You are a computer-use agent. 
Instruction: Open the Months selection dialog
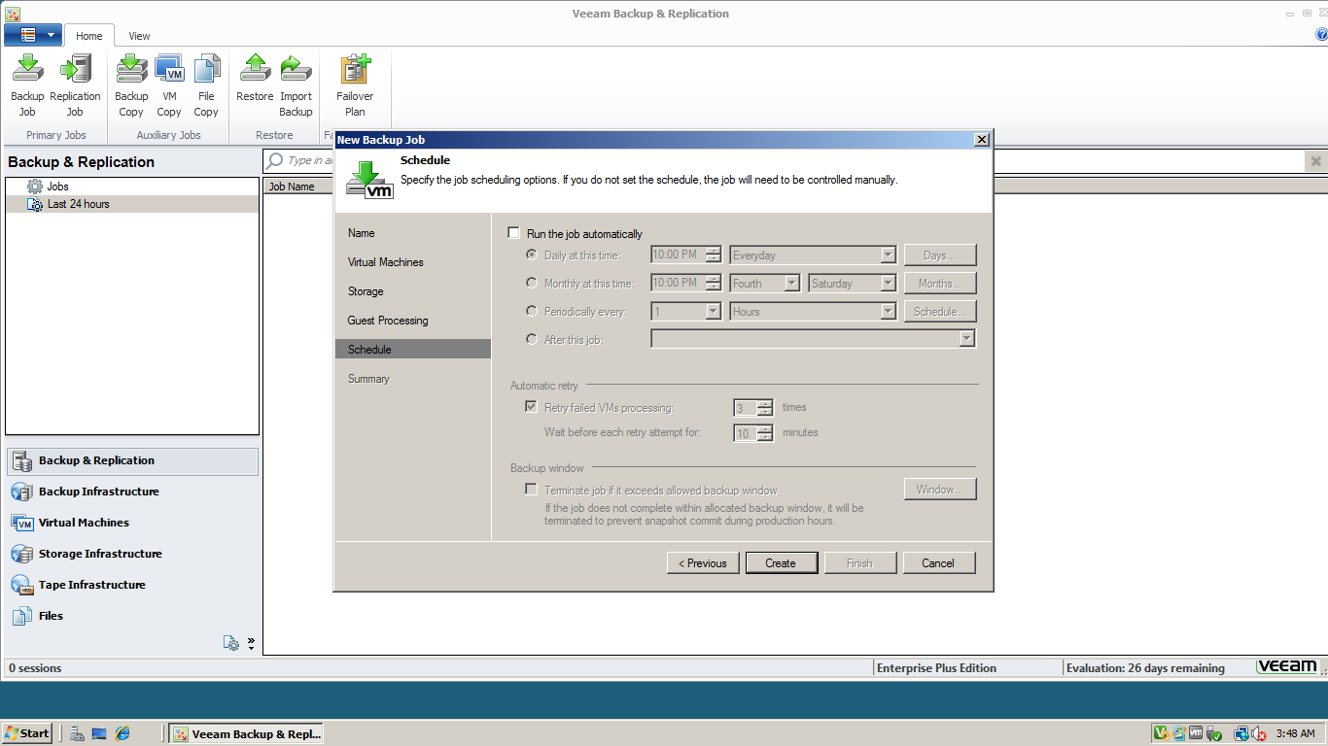939,283
